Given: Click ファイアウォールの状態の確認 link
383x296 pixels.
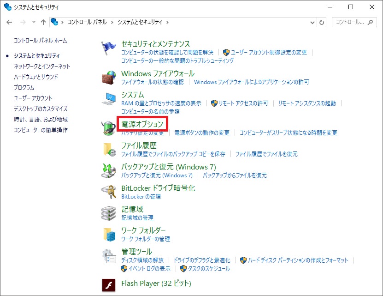Looking at the screenshot, I should click(x=153, y=82).
